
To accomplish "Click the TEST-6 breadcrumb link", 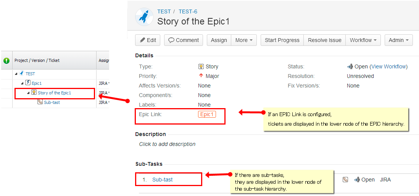I will tap(188, 11).
